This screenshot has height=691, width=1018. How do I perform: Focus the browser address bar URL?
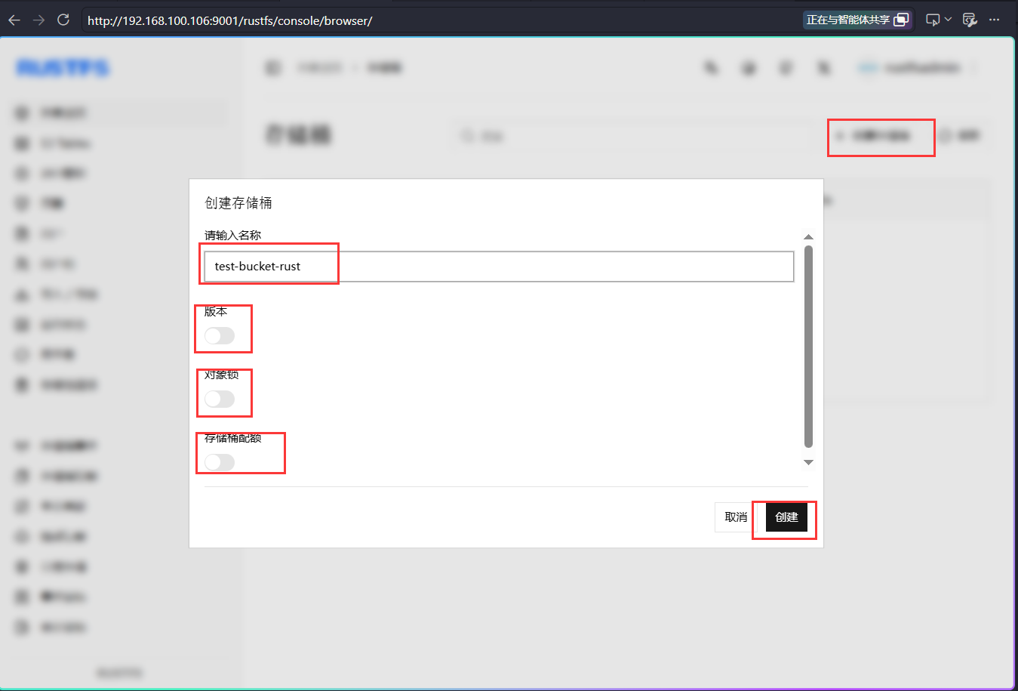click(229, 20)
